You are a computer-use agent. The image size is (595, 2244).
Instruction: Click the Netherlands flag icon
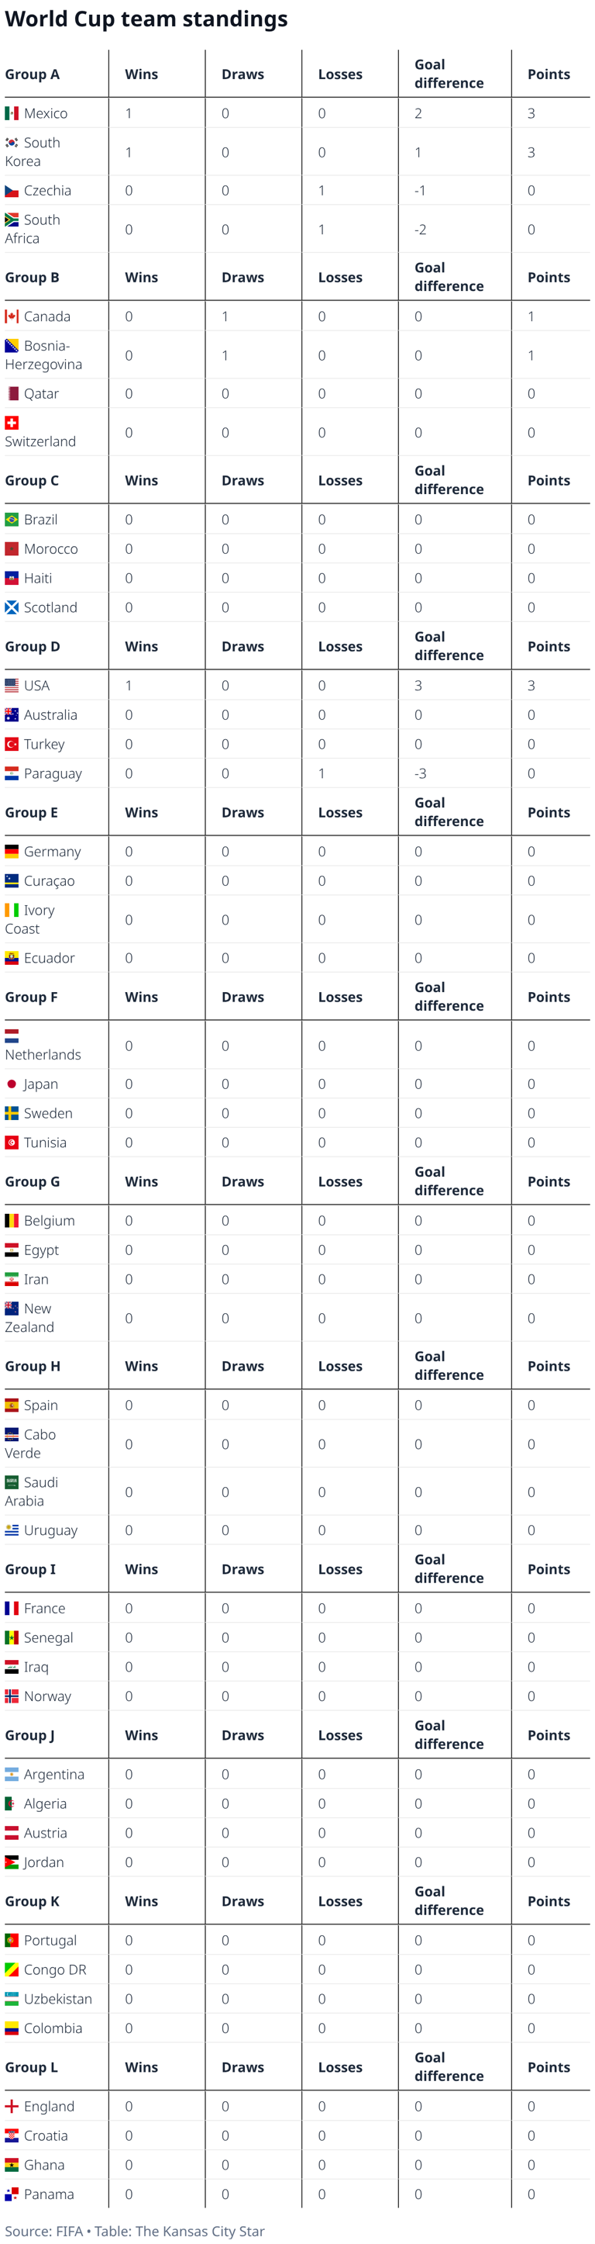click(12, 1036)
